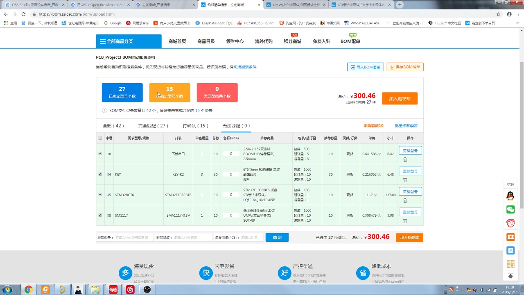This screenshot has width=524, height=295.
Task: Click the 导入BOM清单 button
Action: tap(365, 67)
